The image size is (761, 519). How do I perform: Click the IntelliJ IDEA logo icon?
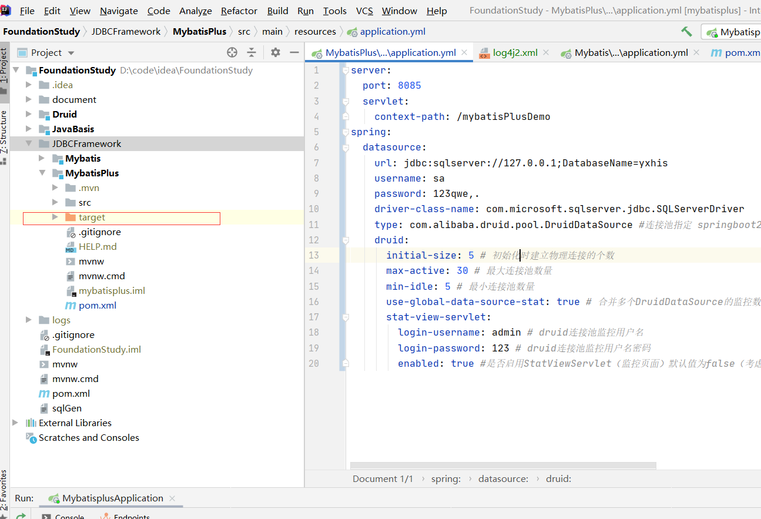tap(5, 10)
